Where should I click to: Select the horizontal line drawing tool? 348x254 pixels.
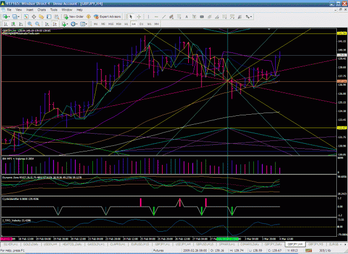156,17
